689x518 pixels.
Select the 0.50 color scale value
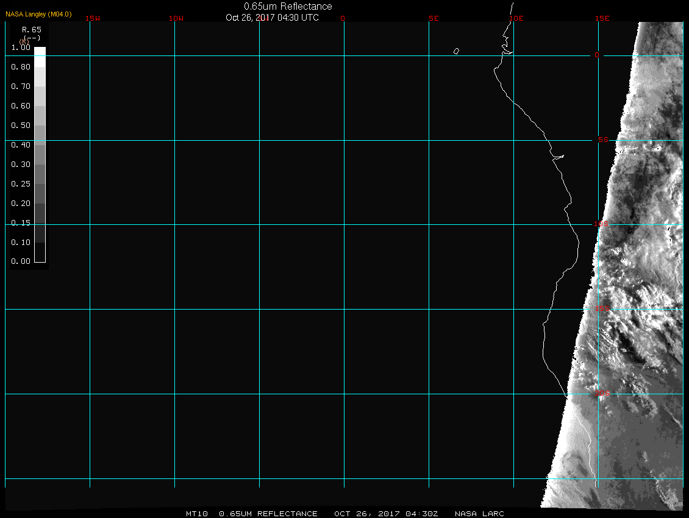pos(21,125)
